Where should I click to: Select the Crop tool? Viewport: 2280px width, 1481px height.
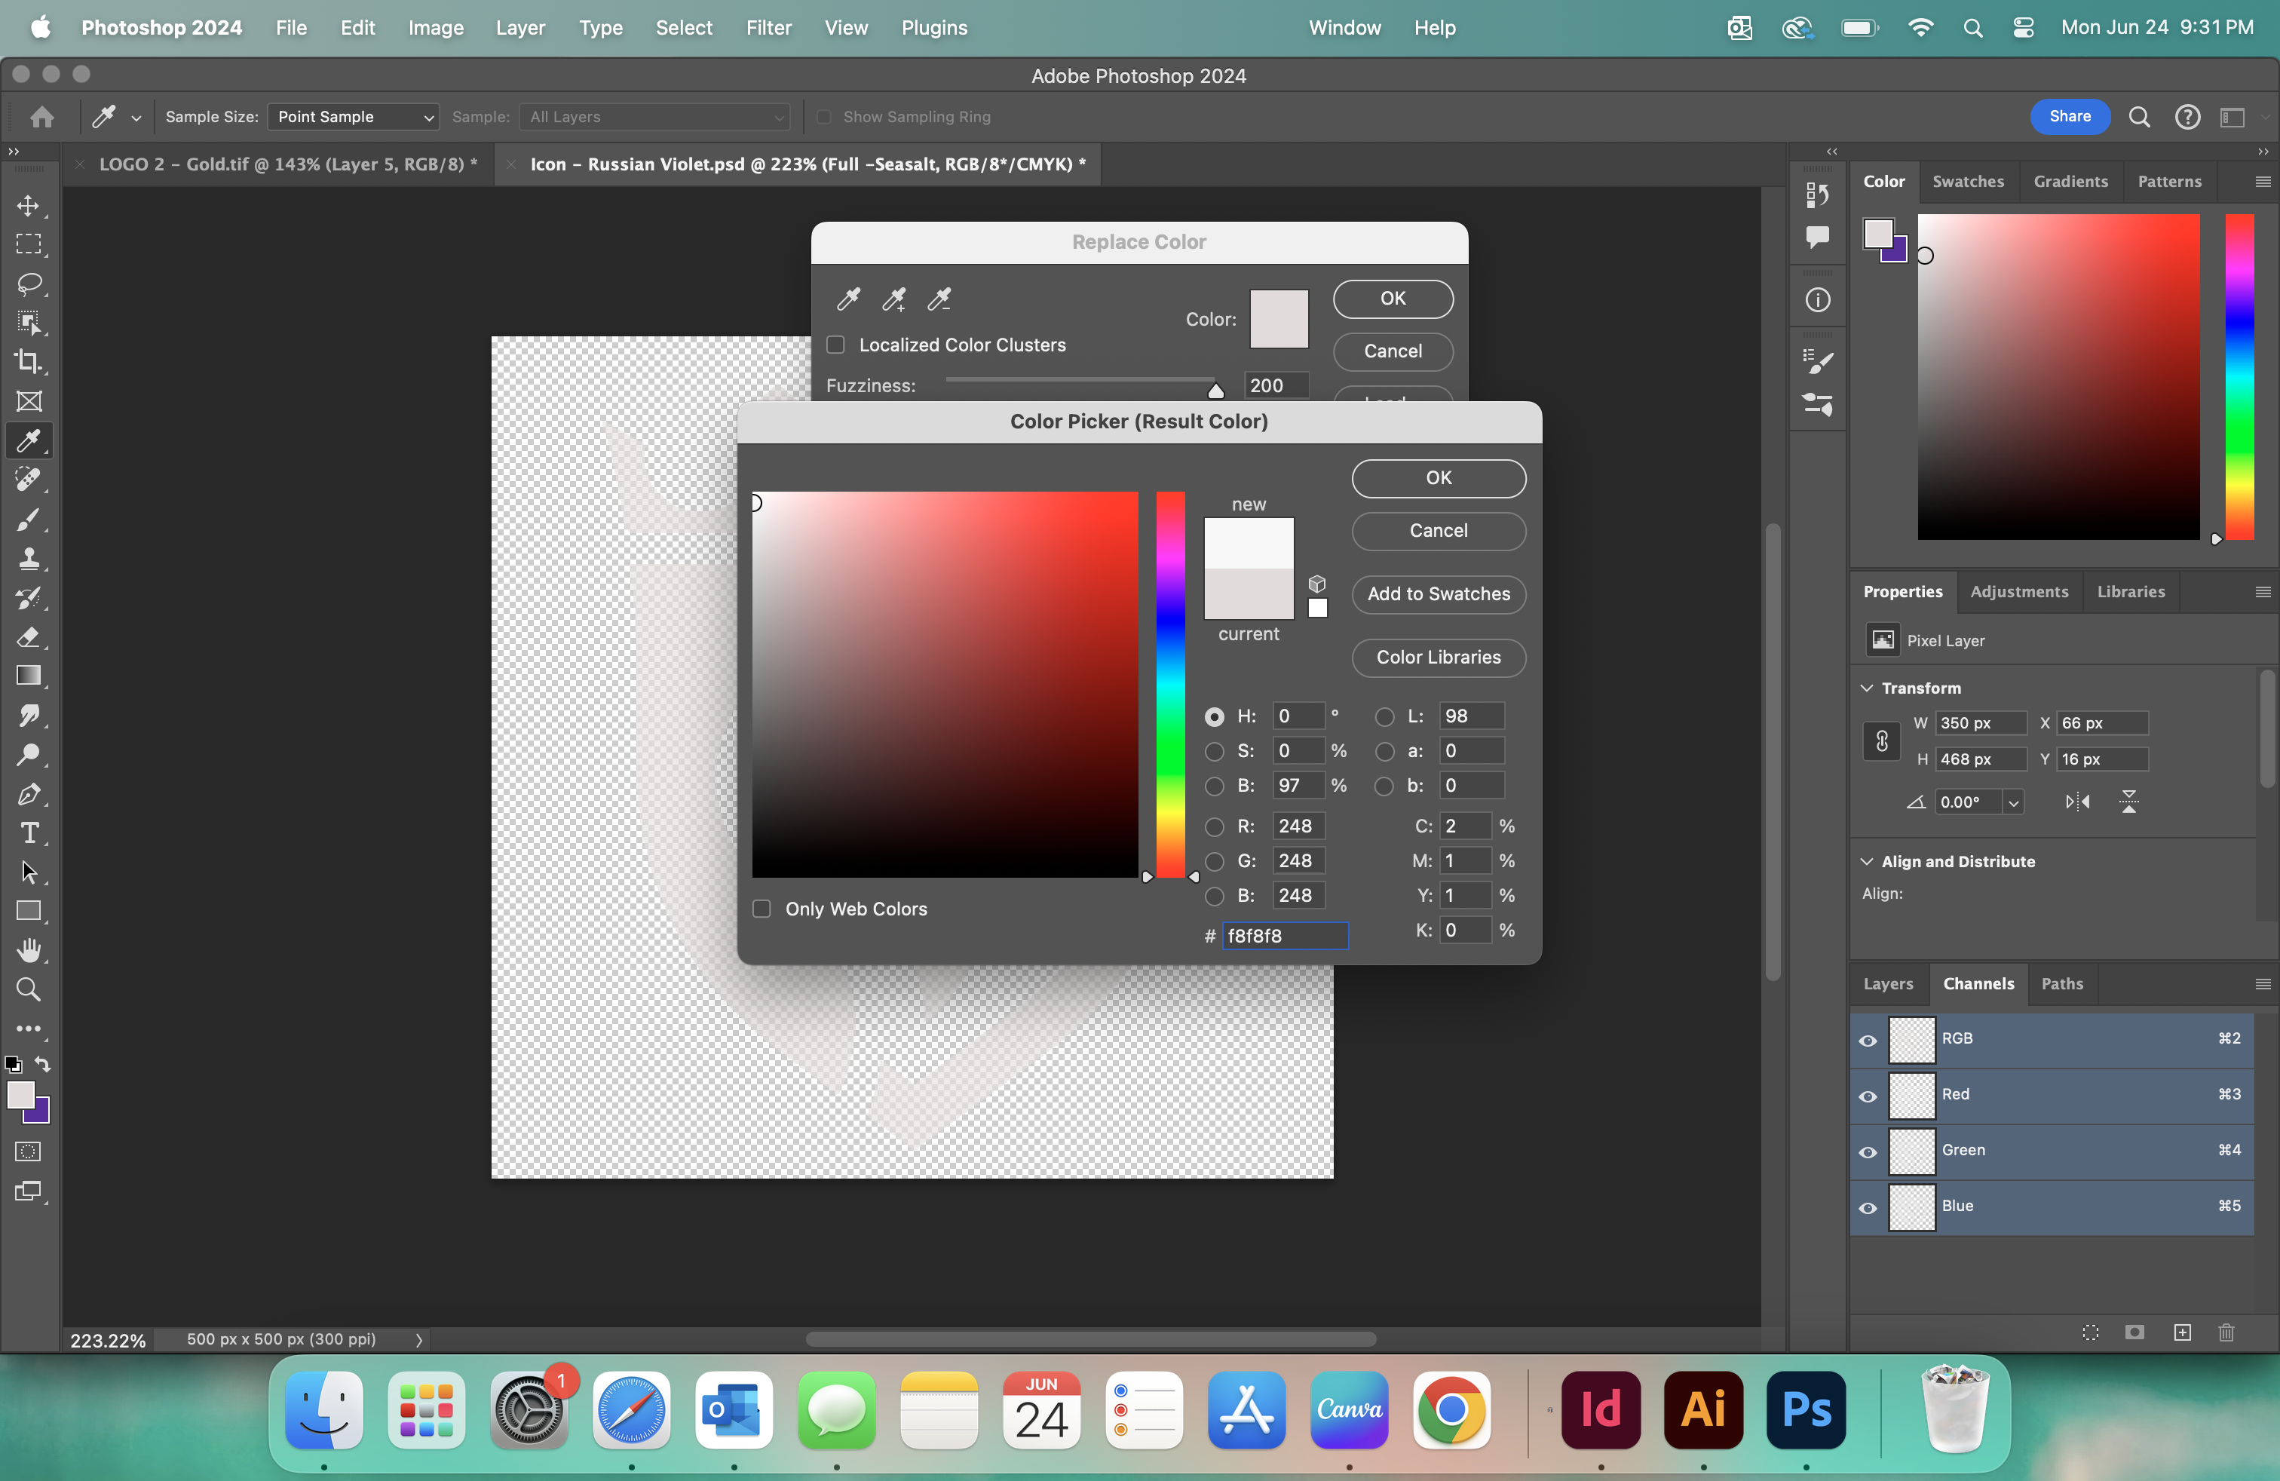point(29,362)
